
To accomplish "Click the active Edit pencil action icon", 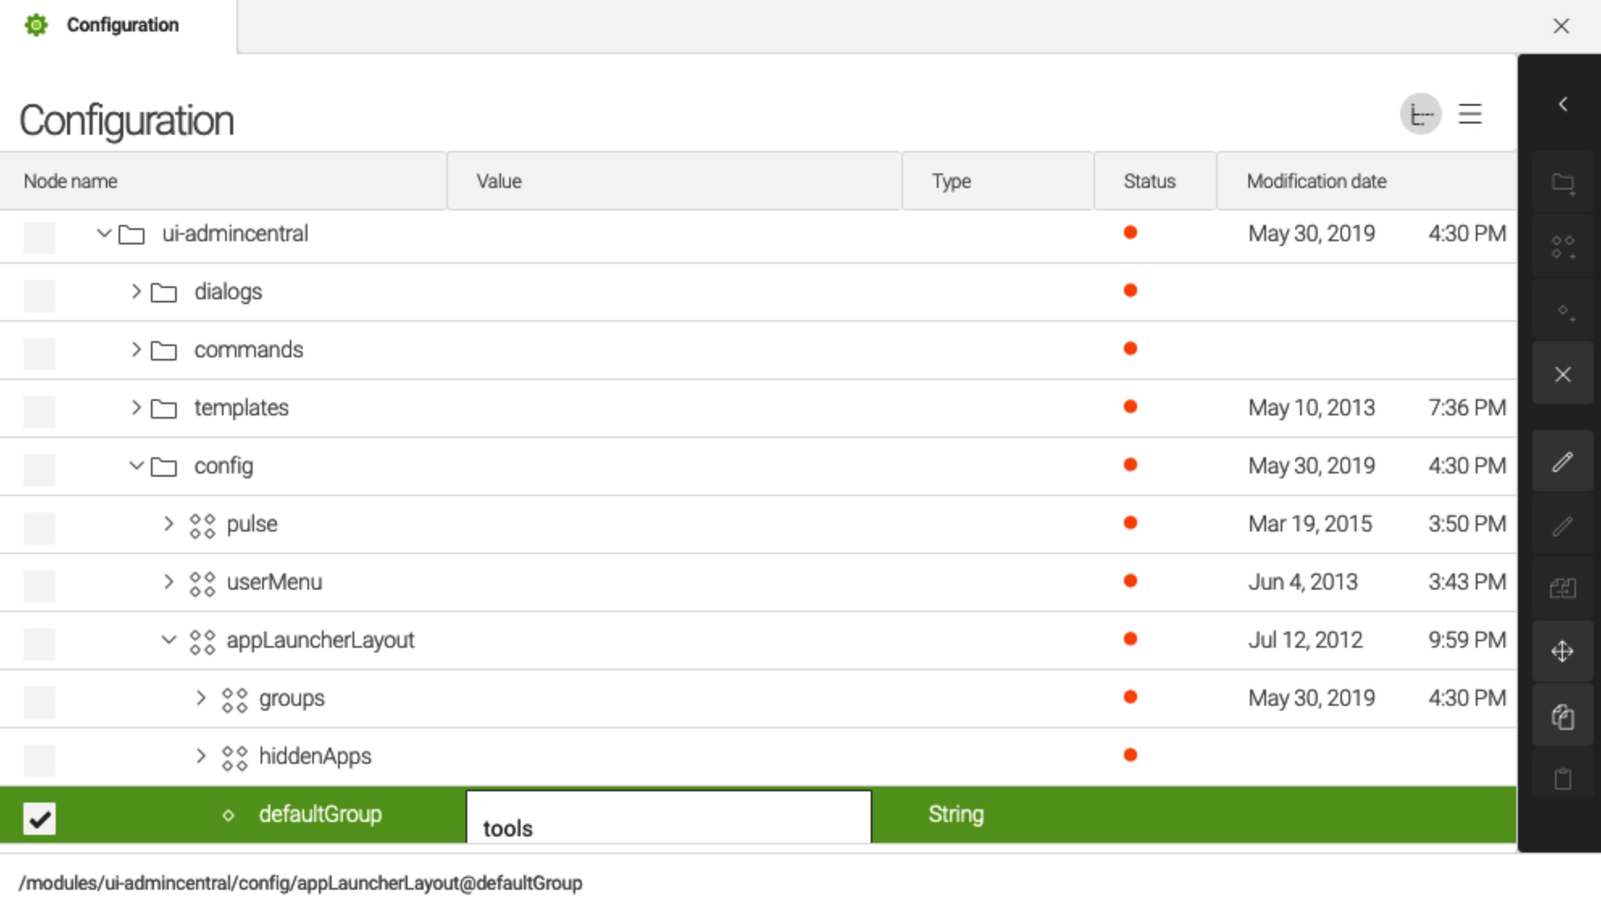I will pyautogui.click(x=1563, y=461).
